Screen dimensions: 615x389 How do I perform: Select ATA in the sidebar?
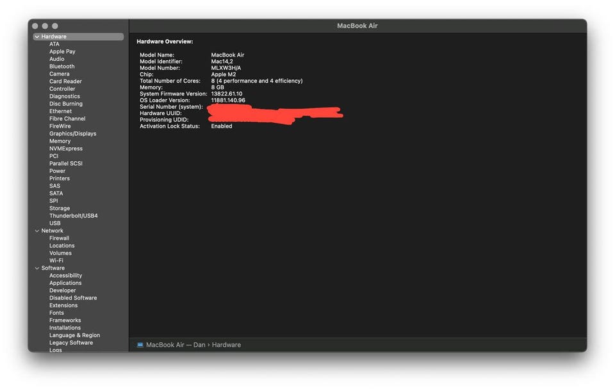point(54,44)
